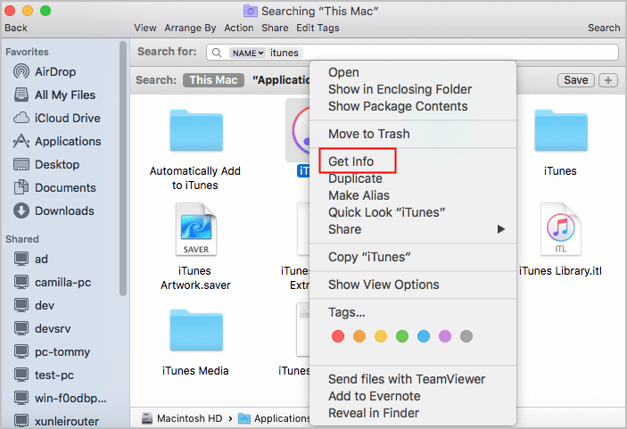Open the Arrange By menu
Image resolution: width=627 pixels, height=429 pixels.
click(190, 28)
